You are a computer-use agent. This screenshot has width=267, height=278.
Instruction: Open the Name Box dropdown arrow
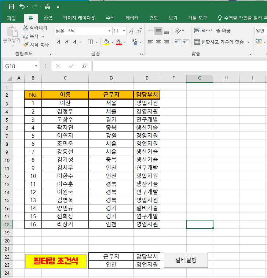[x=36, y=66]
